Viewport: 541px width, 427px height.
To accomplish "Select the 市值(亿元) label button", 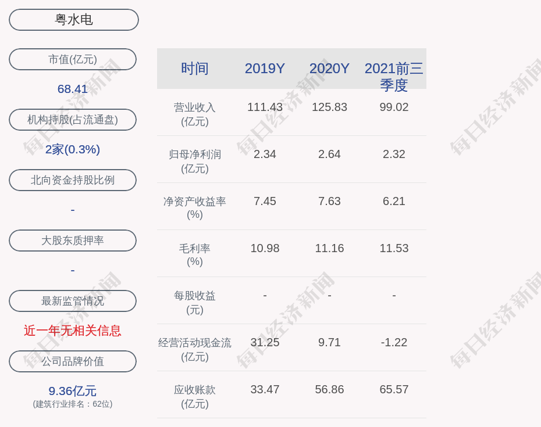I will click(x=73, y=59).
